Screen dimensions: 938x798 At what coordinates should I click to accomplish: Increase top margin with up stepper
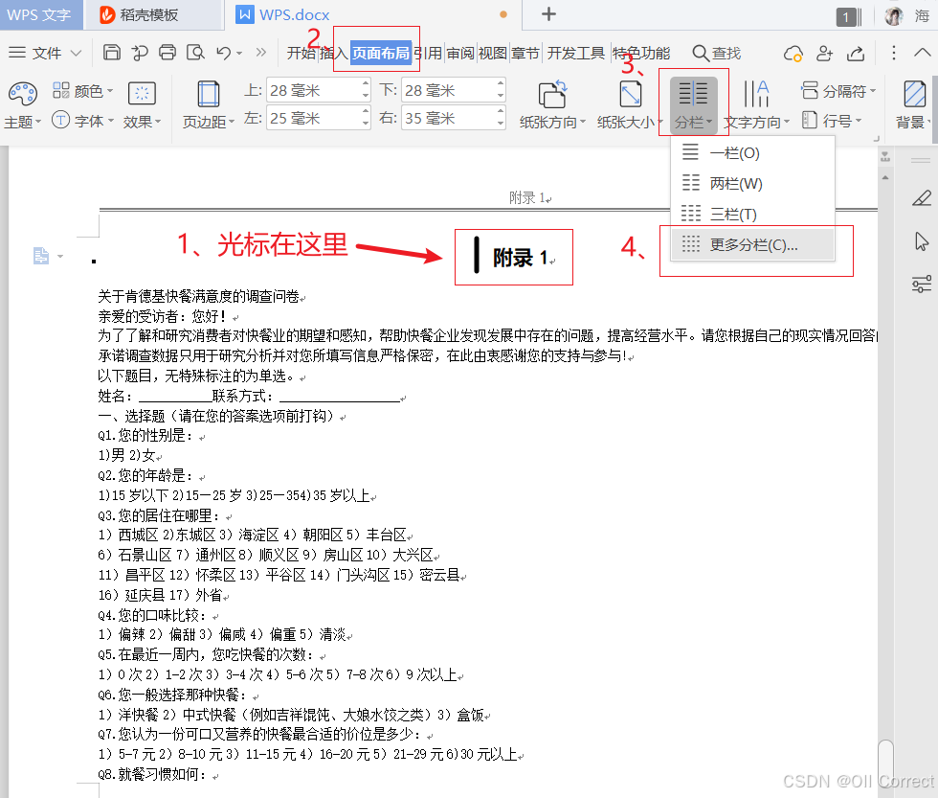coord(366,84)
